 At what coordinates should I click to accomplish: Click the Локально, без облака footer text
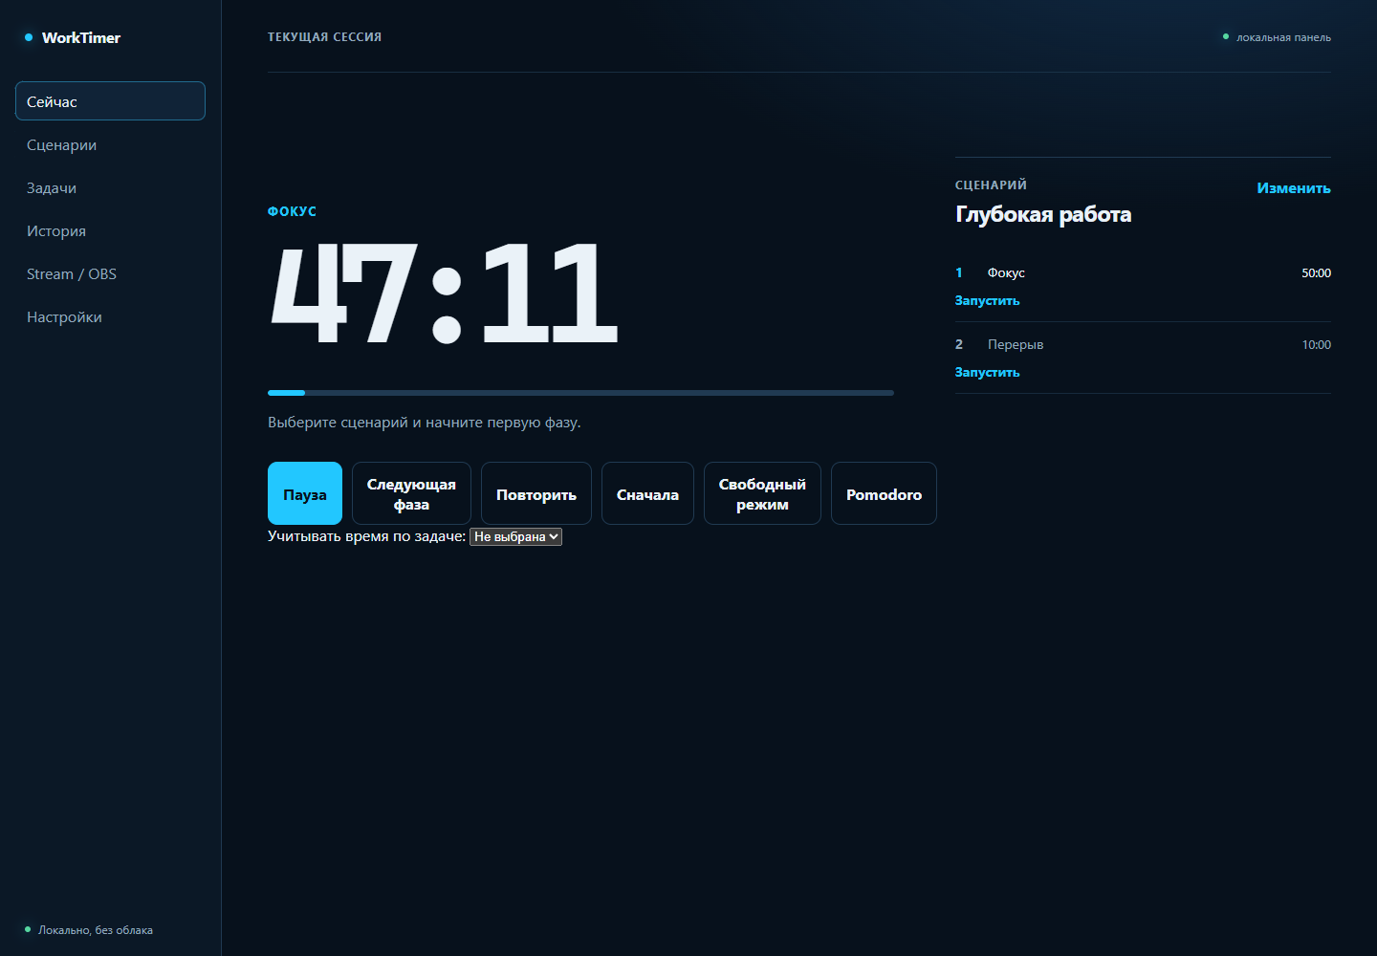pos(96,930)
